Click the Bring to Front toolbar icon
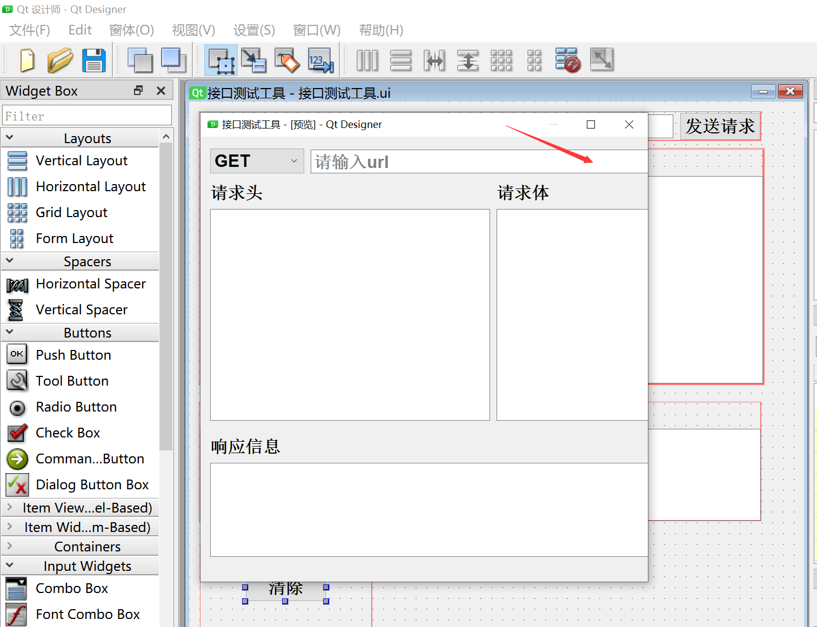 pyautogui.click(x=174, y=60)
